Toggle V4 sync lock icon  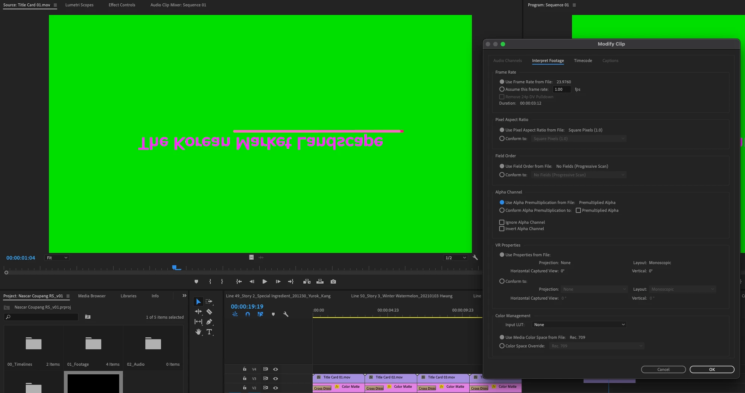point(266,369)
